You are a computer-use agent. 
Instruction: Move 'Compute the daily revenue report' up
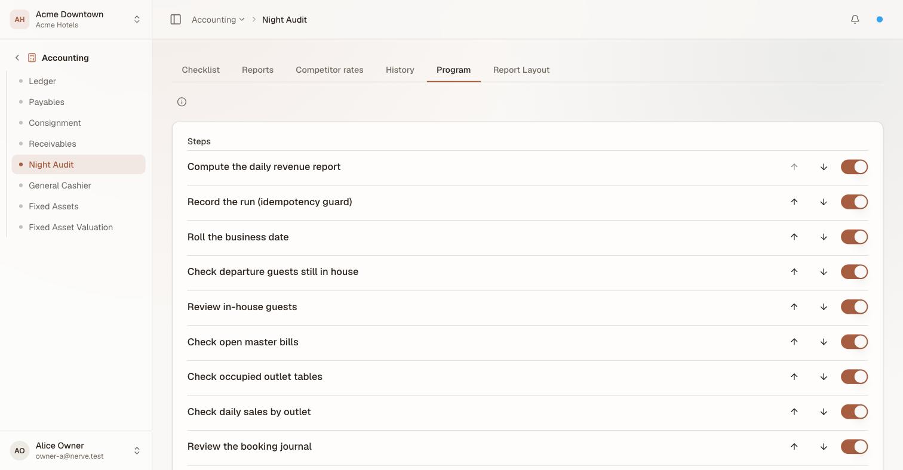(794, 167)
